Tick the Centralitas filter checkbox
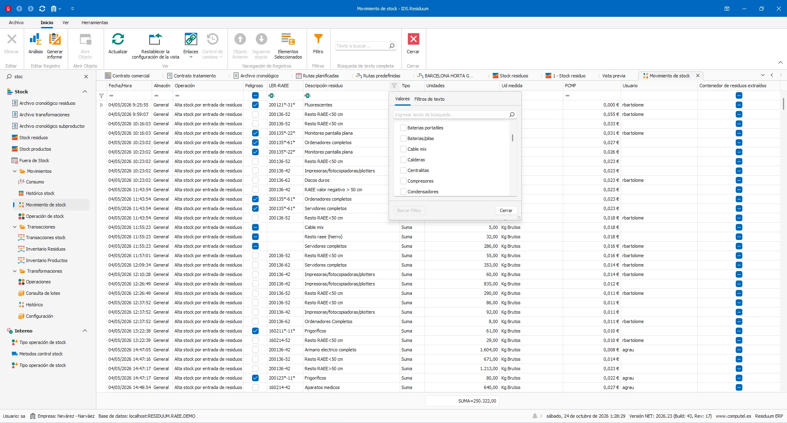 point(403,170)
